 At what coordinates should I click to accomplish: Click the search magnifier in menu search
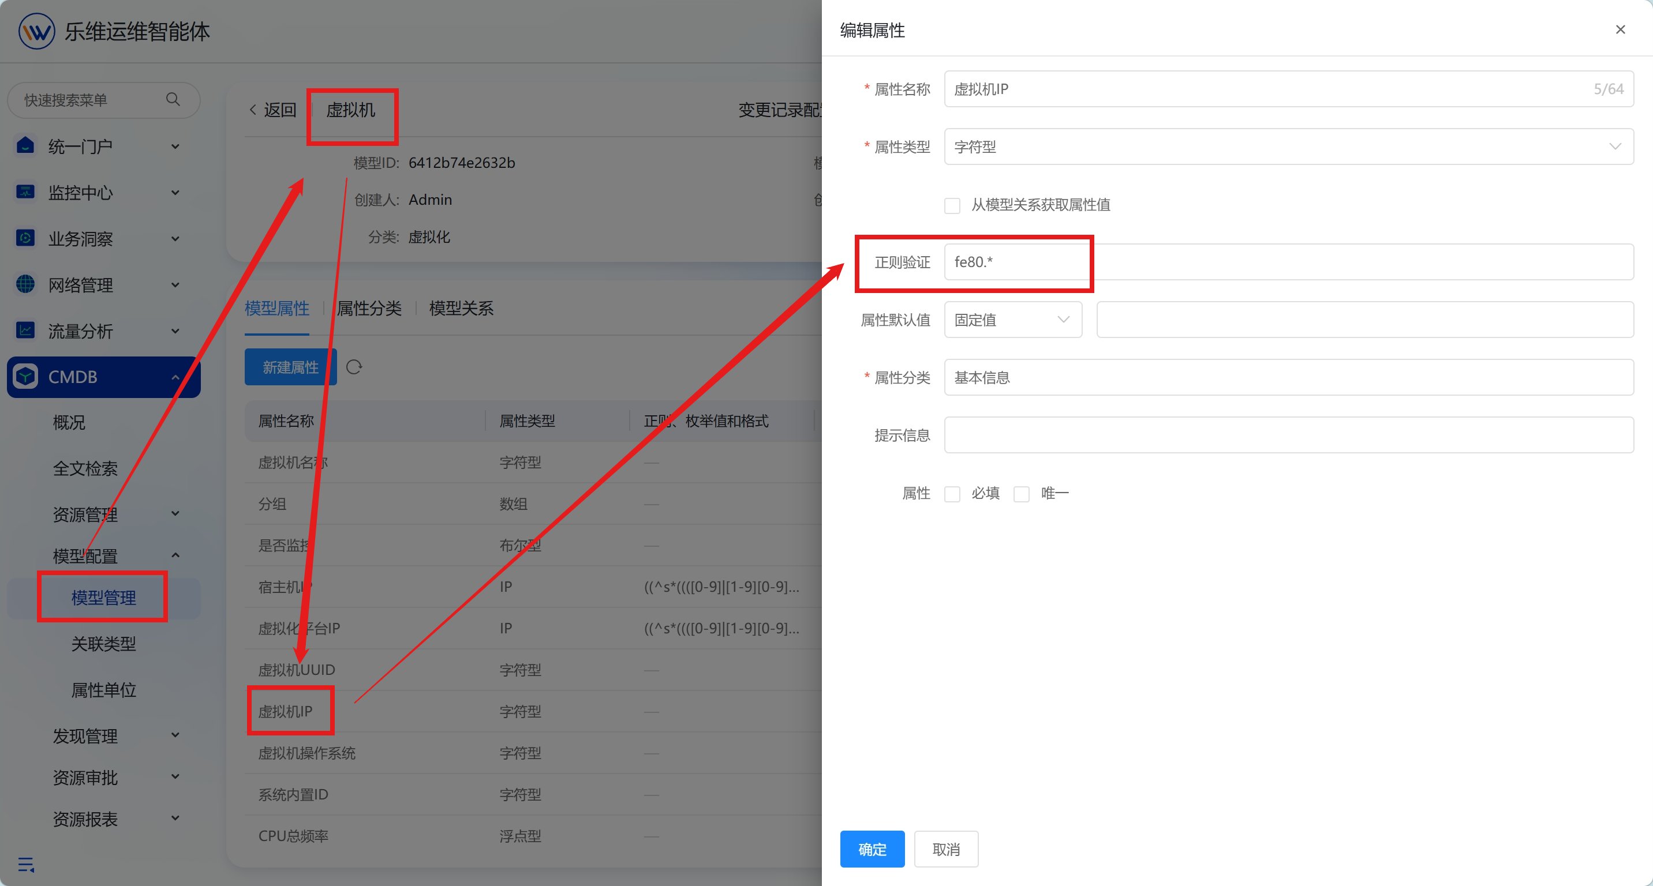(173, 99)
